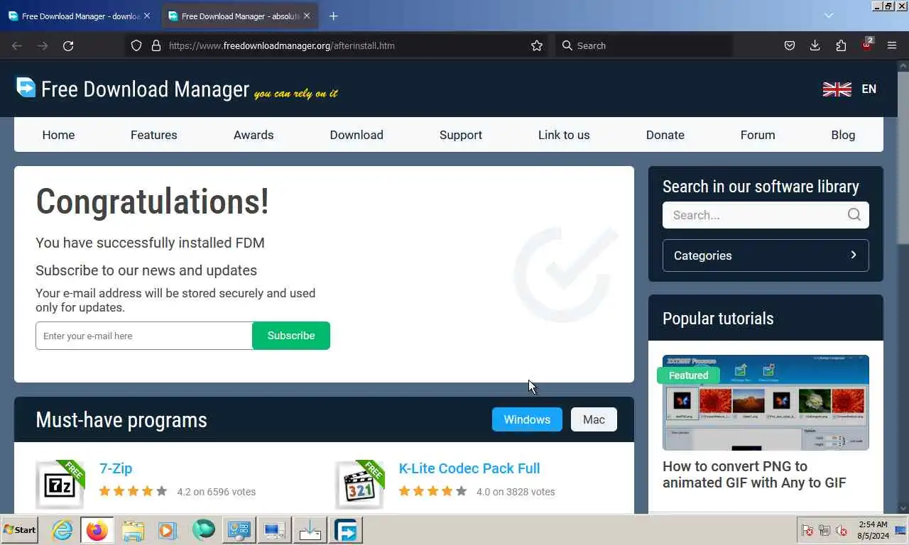Click the muted volume tray icon

coord(842,530)
